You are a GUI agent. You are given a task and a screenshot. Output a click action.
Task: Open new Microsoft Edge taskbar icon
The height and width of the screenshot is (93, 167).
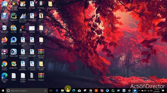(x=74, y=91)
